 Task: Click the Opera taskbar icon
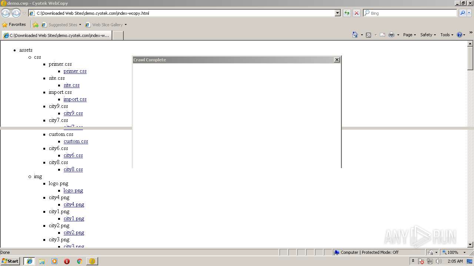[67, 261]
